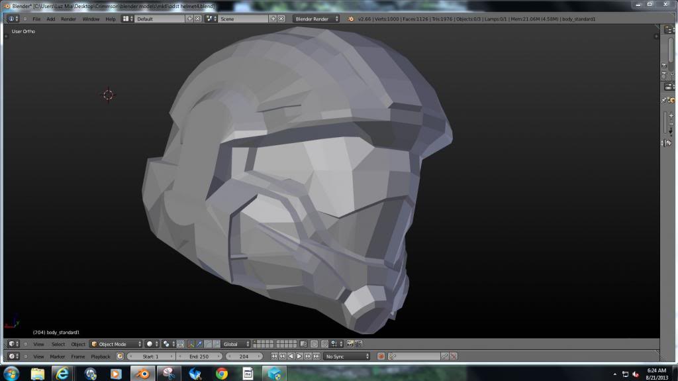
Task: Enable the scale manipulator mode
Action: [x=217, y=344]
